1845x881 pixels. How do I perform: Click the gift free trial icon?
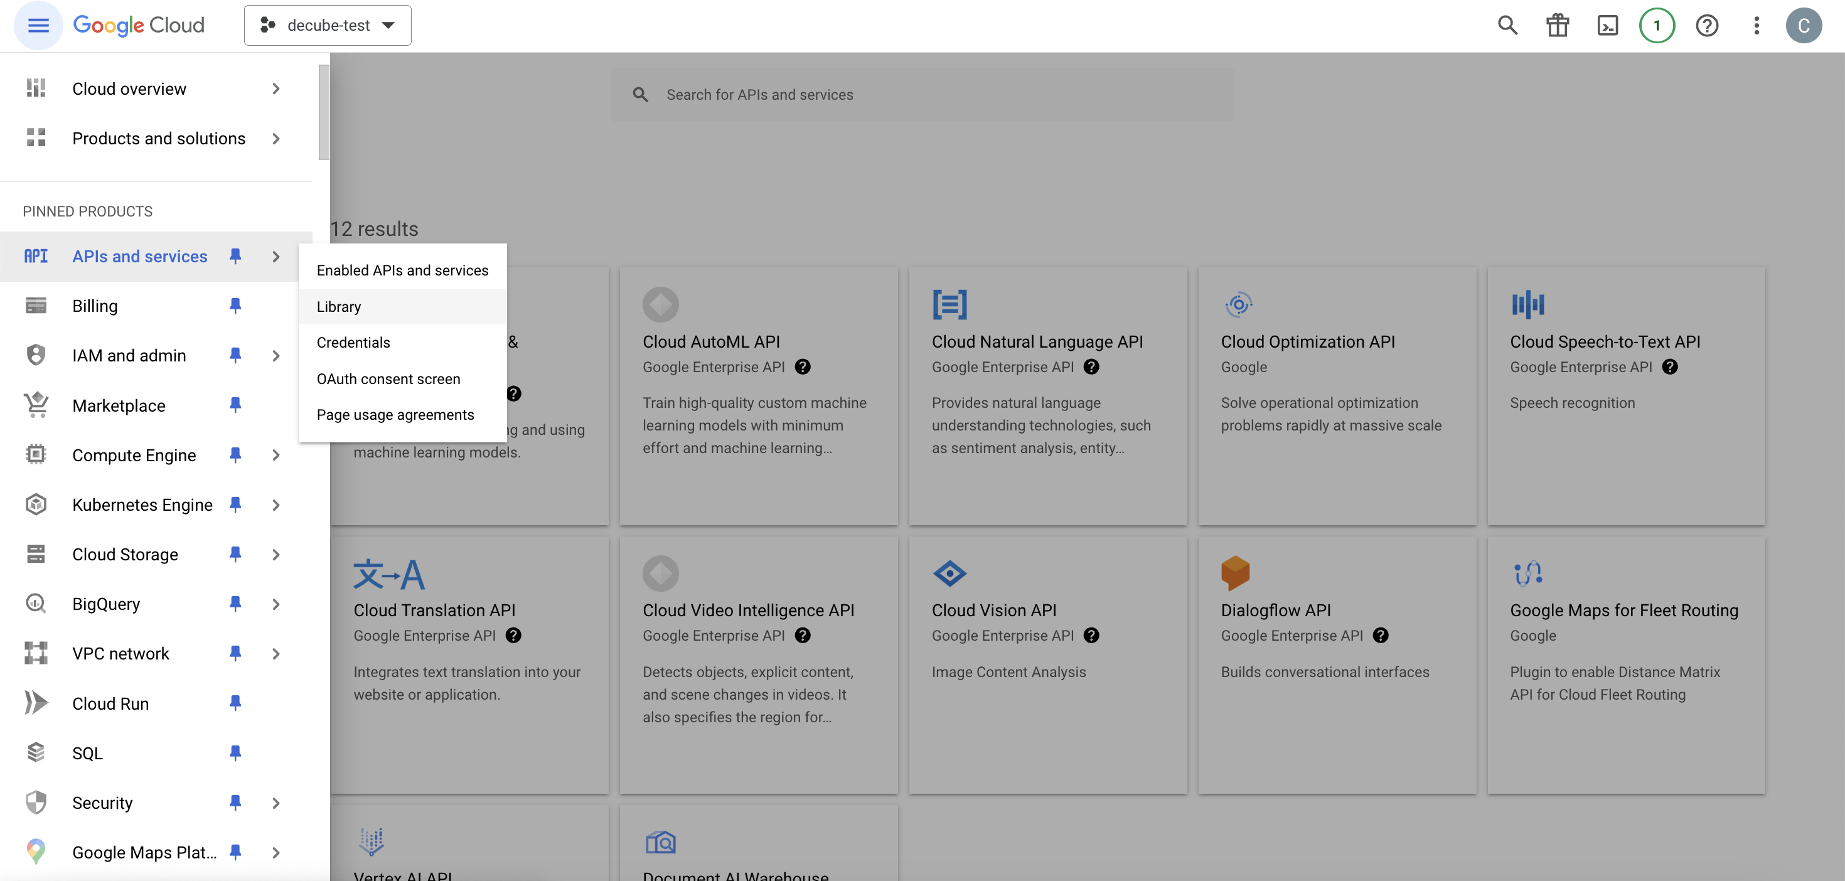pos(1557,26)
